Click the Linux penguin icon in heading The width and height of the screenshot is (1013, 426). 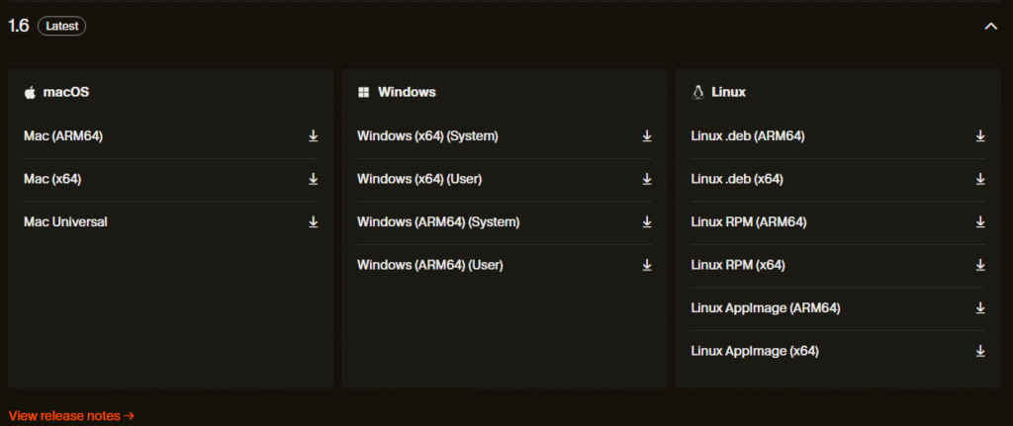click(697, 92)
